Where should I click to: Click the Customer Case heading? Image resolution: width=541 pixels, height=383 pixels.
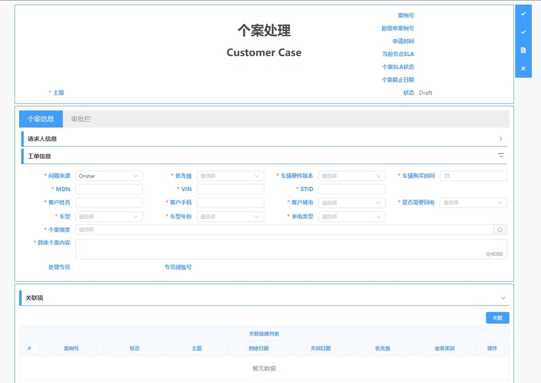tap(264, 53)
